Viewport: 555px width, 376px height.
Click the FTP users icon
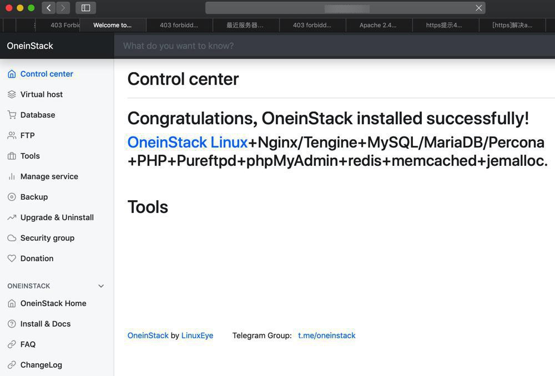point(12,135)
